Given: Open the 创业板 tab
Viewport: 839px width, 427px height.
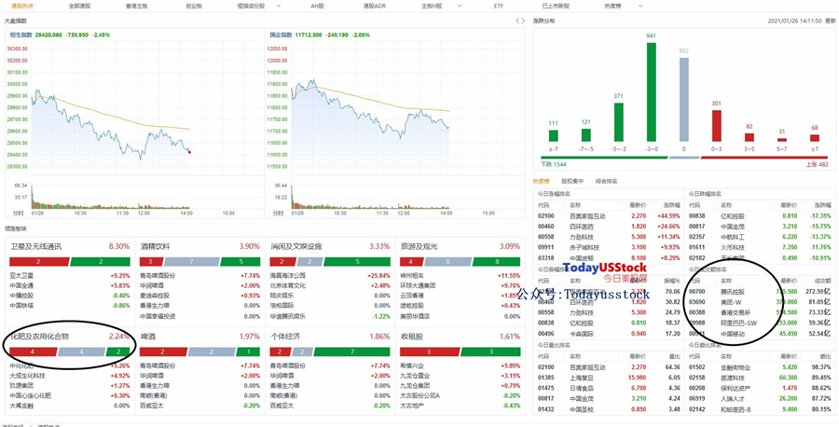Looking at the screenshot, I should [194, 6].
